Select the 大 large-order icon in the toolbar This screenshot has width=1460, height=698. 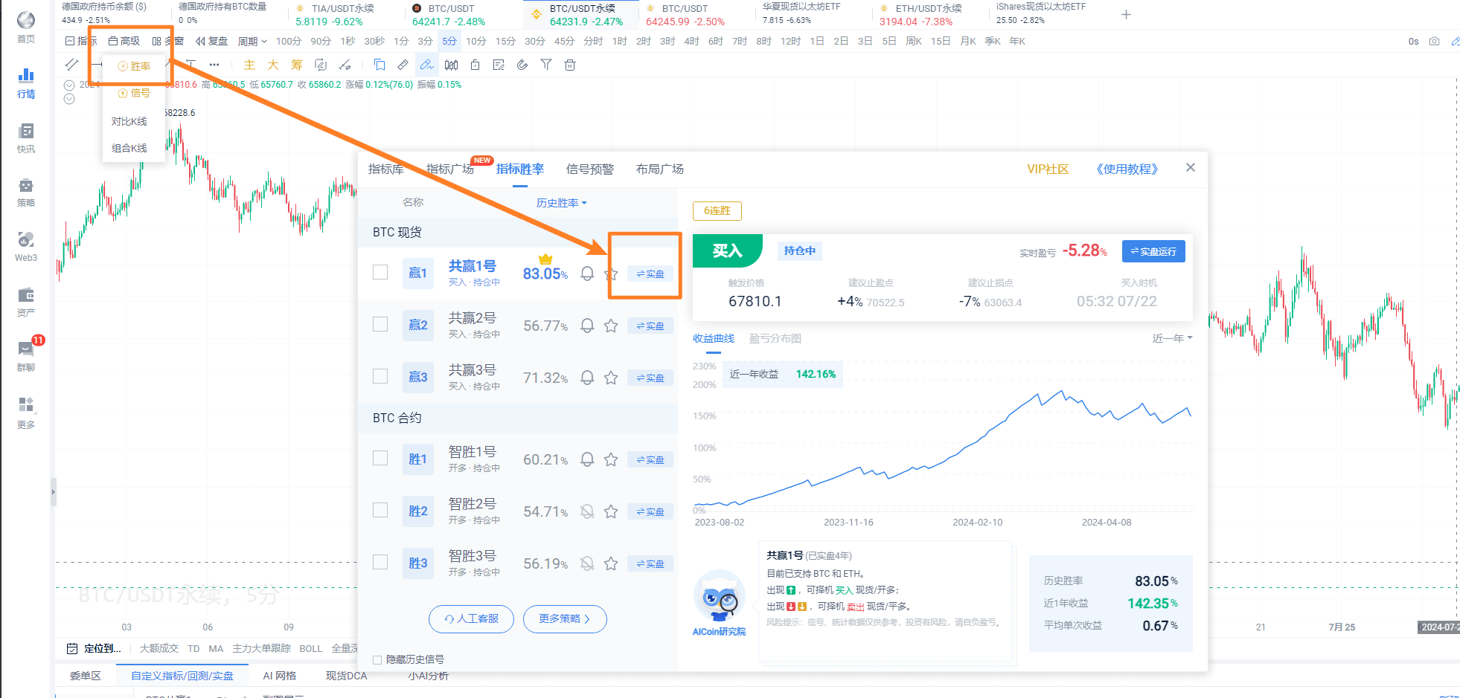pyautogui.click(x=273, y=65)
